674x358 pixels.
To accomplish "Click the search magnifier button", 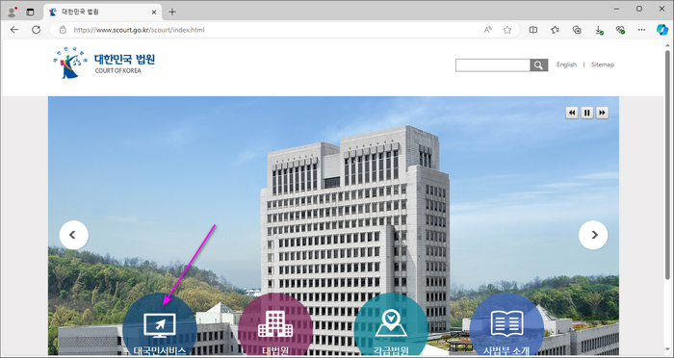I will pyautogui.click(x=539, y=65).
